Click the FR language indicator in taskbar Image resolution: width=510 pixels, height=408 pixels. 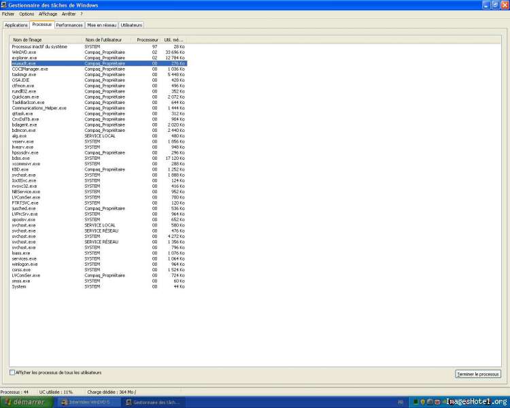[401, 403]
